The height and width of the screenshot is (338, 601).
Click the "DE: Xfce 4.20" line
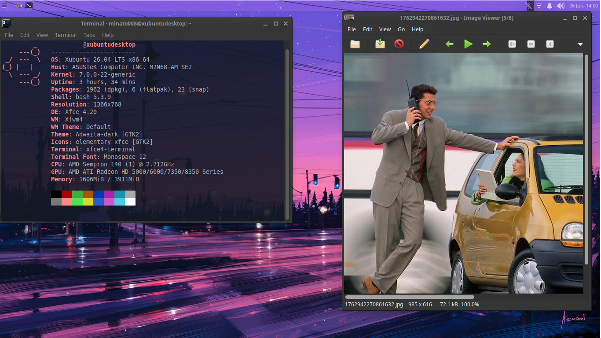point(74,112)
